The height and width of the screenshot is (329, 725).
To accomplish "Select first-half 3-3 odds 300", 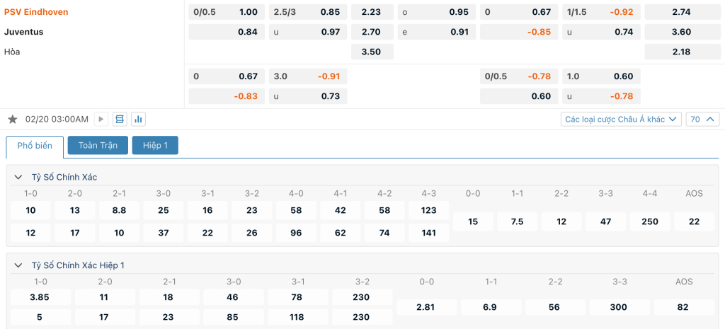I will 620,307.
